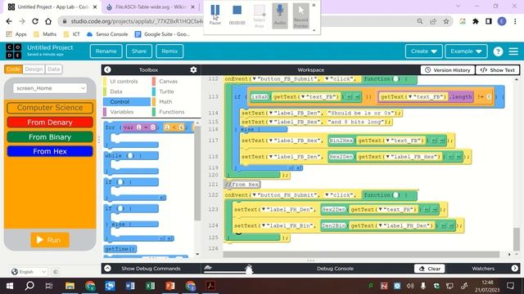Open the browser zoom magnifier icon
The image size is (524, 294).
(x=420, y=21)
